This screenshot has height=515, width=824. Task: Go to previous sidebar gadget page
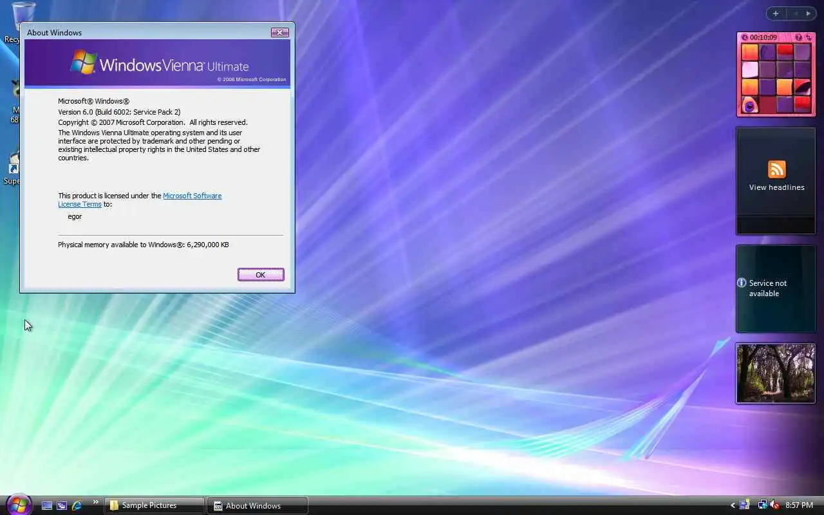point(796,14)
